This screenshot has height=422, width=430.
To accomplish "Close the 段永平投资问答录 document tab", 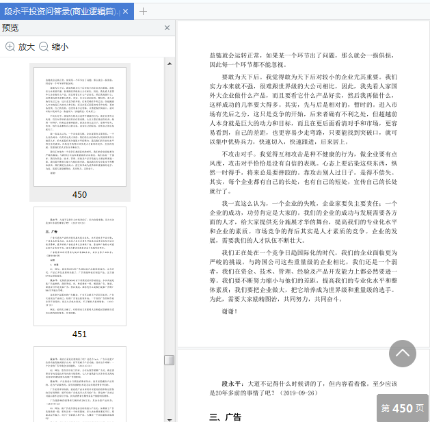I will (126, 11).
